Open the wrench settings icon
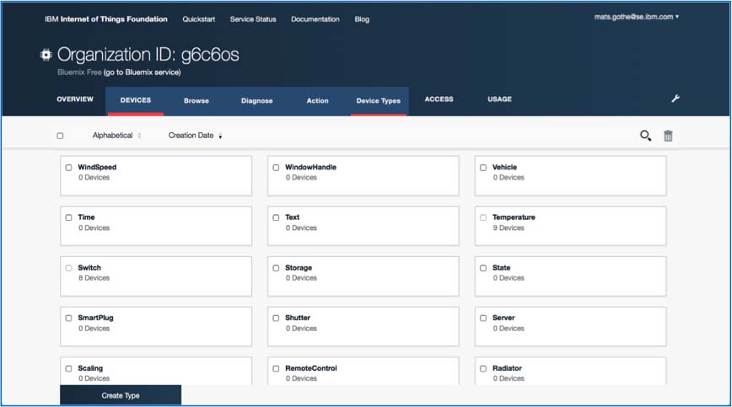Image resolution: width=732 pixels, height=407 pixels. coord(675,99)
